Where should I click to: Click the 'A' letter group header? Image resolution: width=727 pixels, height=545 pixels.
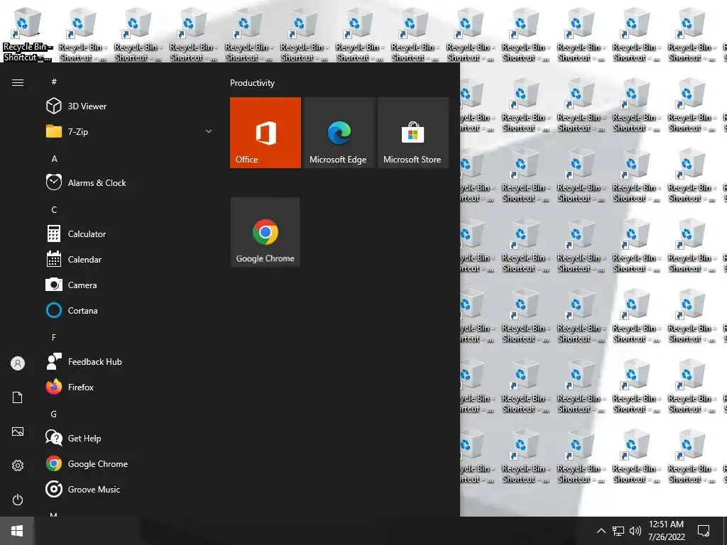pos(54,158)
